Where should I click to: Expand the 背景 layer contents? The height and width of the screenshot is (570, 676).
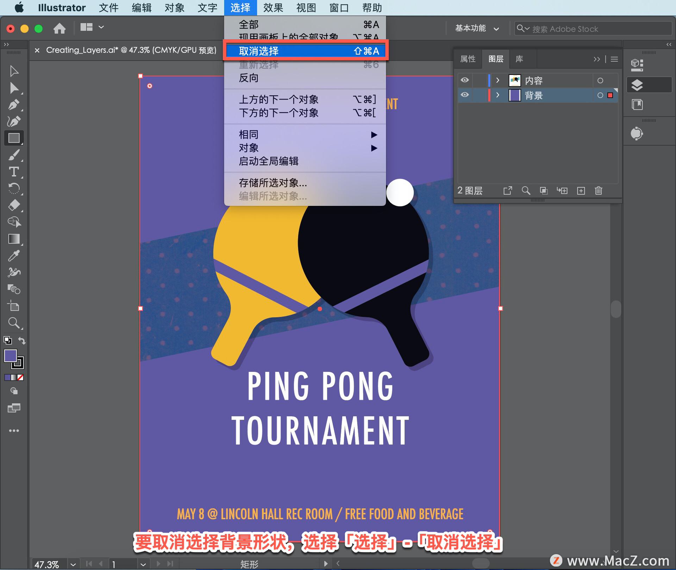point(497,95)
